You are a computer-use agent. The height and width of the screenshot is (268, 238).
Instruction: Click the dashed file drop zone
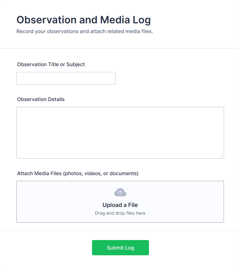[120, 202]
